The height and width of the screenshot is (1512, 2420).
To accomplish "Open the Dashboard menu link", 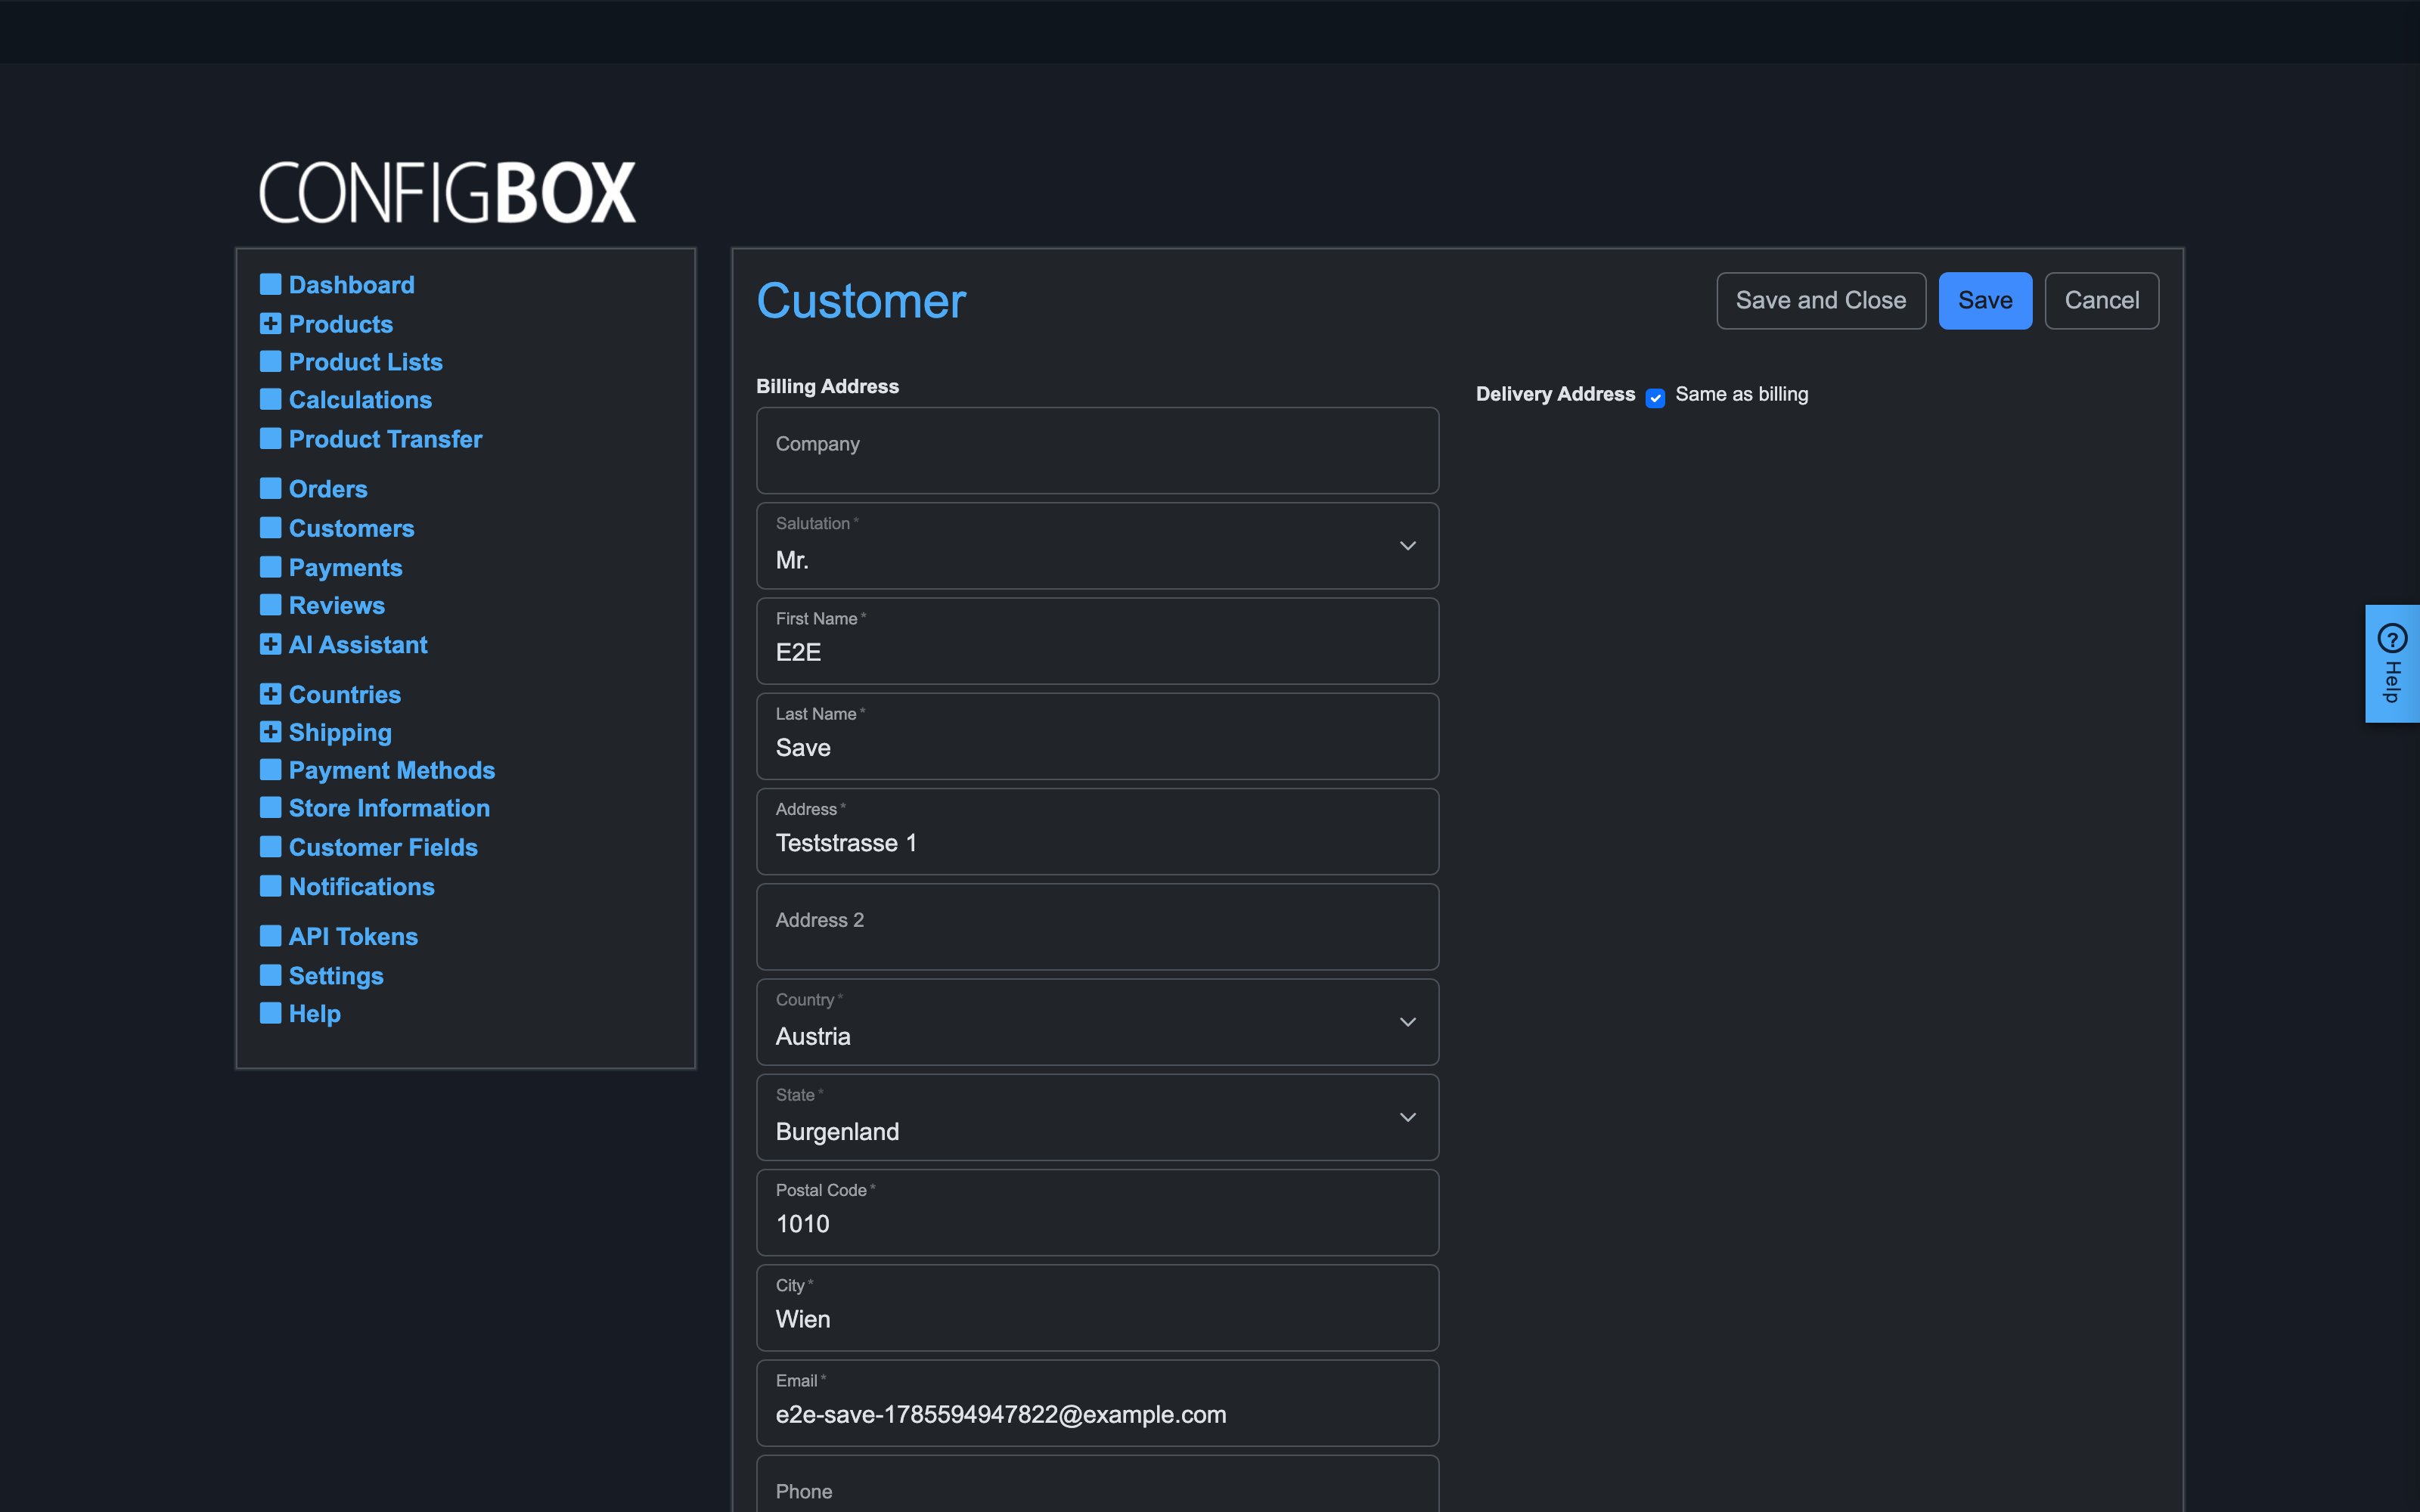I will coord(351,285).
